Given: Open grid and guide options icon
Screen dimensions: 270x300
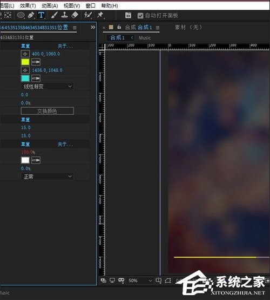Looking at the screenshot, I should click(x=159, y=281).
